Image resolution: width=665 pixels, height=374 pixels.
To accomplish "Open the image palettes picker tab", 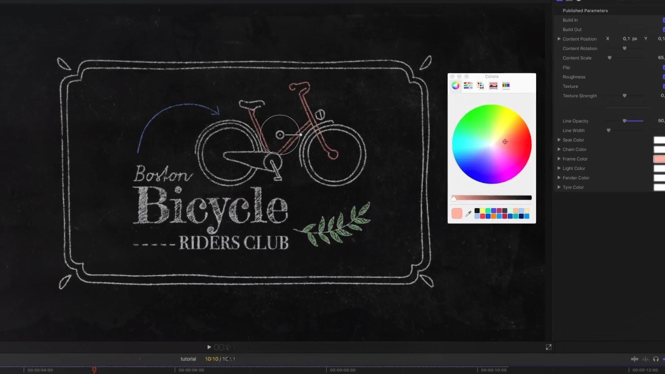I will tap(493, 86).
